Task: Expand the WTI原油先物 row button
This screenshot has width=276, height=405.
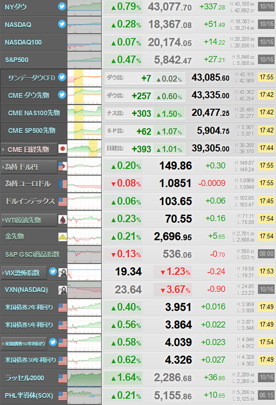Action: 29,220
